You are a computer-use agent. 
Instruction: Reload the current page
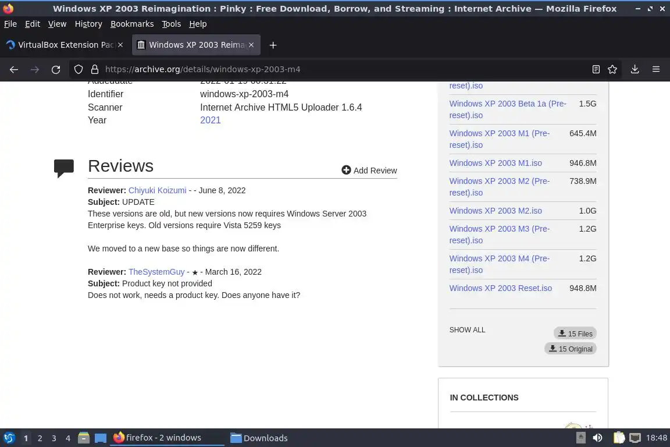56,69
